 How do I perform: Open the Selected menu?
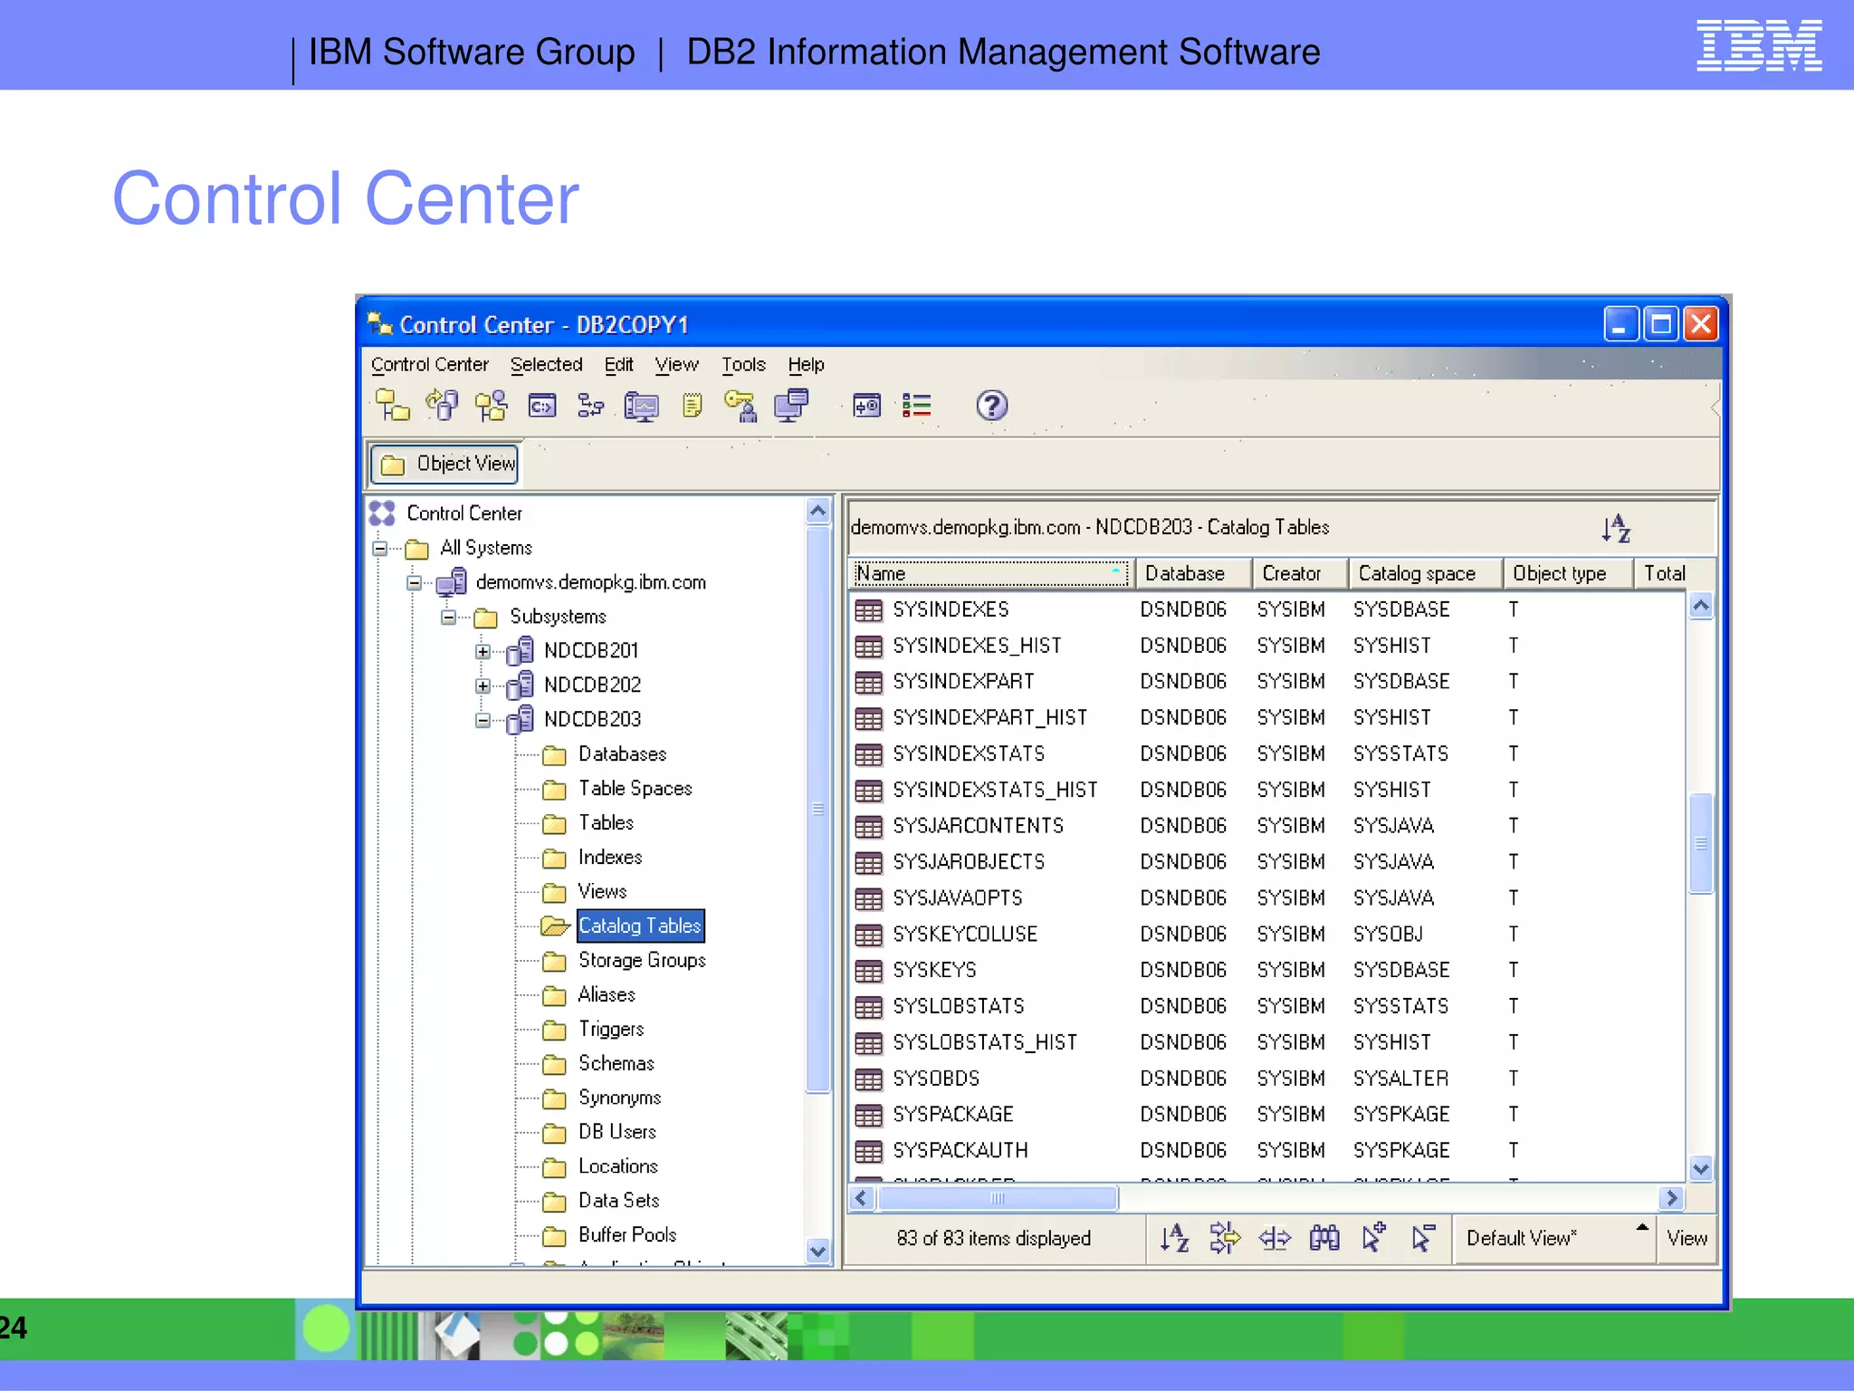pyautogui.click(x=546, y=364)
